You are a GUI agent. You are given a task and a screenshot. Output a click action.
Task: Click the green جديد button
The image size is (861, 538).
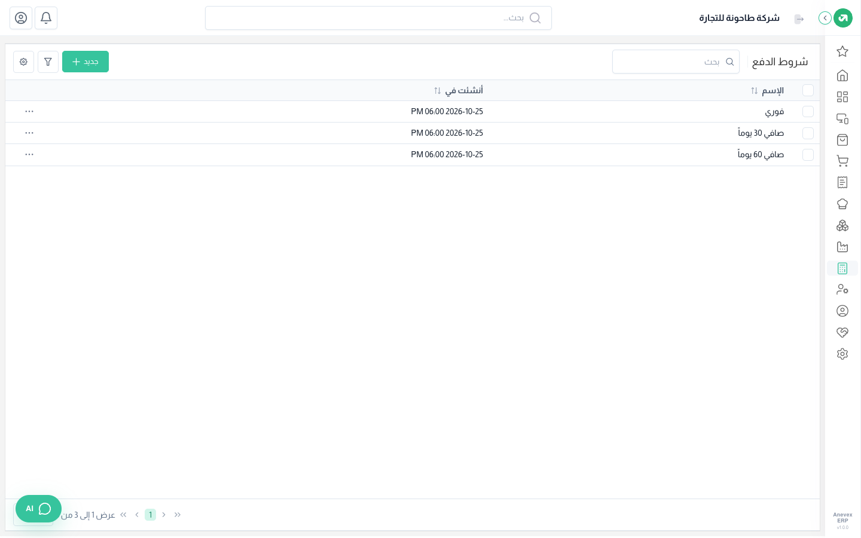pyautogui.click(x=86, y=62)
